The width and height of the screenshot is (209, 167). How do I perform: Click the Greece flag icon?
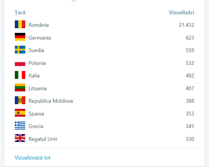click(x=20, y=126)
